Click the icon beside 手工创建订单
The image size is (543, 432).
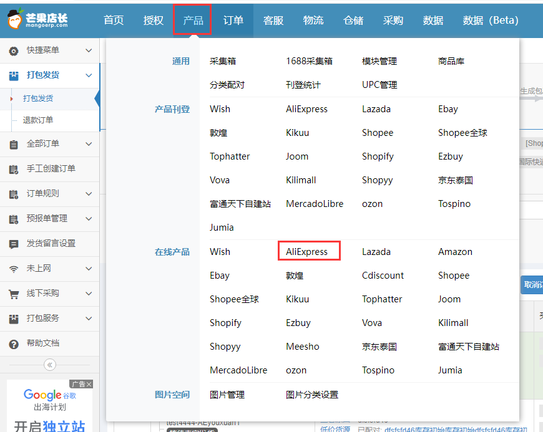(14, 169)
